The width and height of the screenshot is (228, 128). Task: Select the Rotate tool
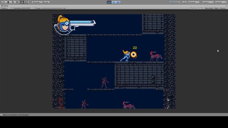coord(13,2)
